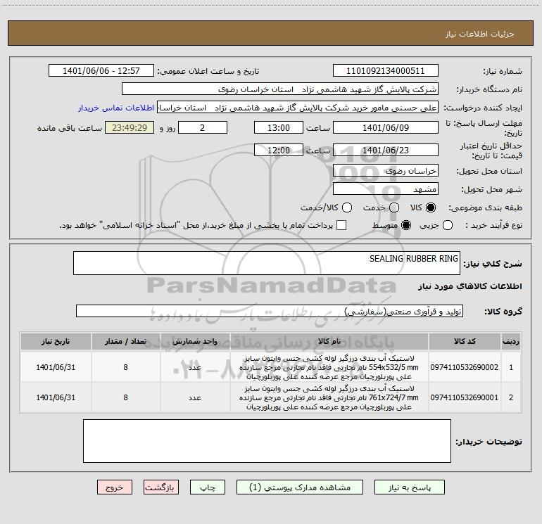Click the تعداد / مقدار column header
This screenshot has height=524, width=542.
tap(125, 342)
